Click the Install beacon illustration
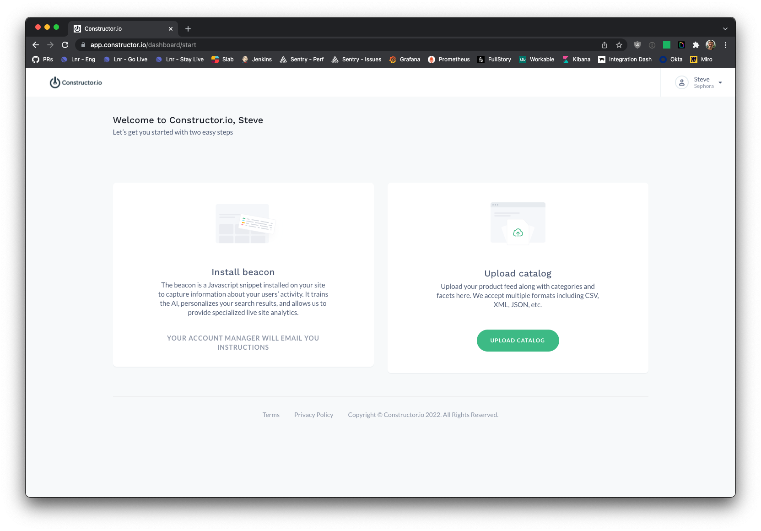Screen dimensions: 761x531 tap(245, 224)
